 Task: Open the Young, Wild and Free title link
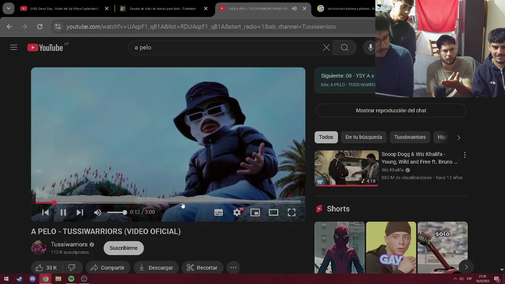pos(419,158)
